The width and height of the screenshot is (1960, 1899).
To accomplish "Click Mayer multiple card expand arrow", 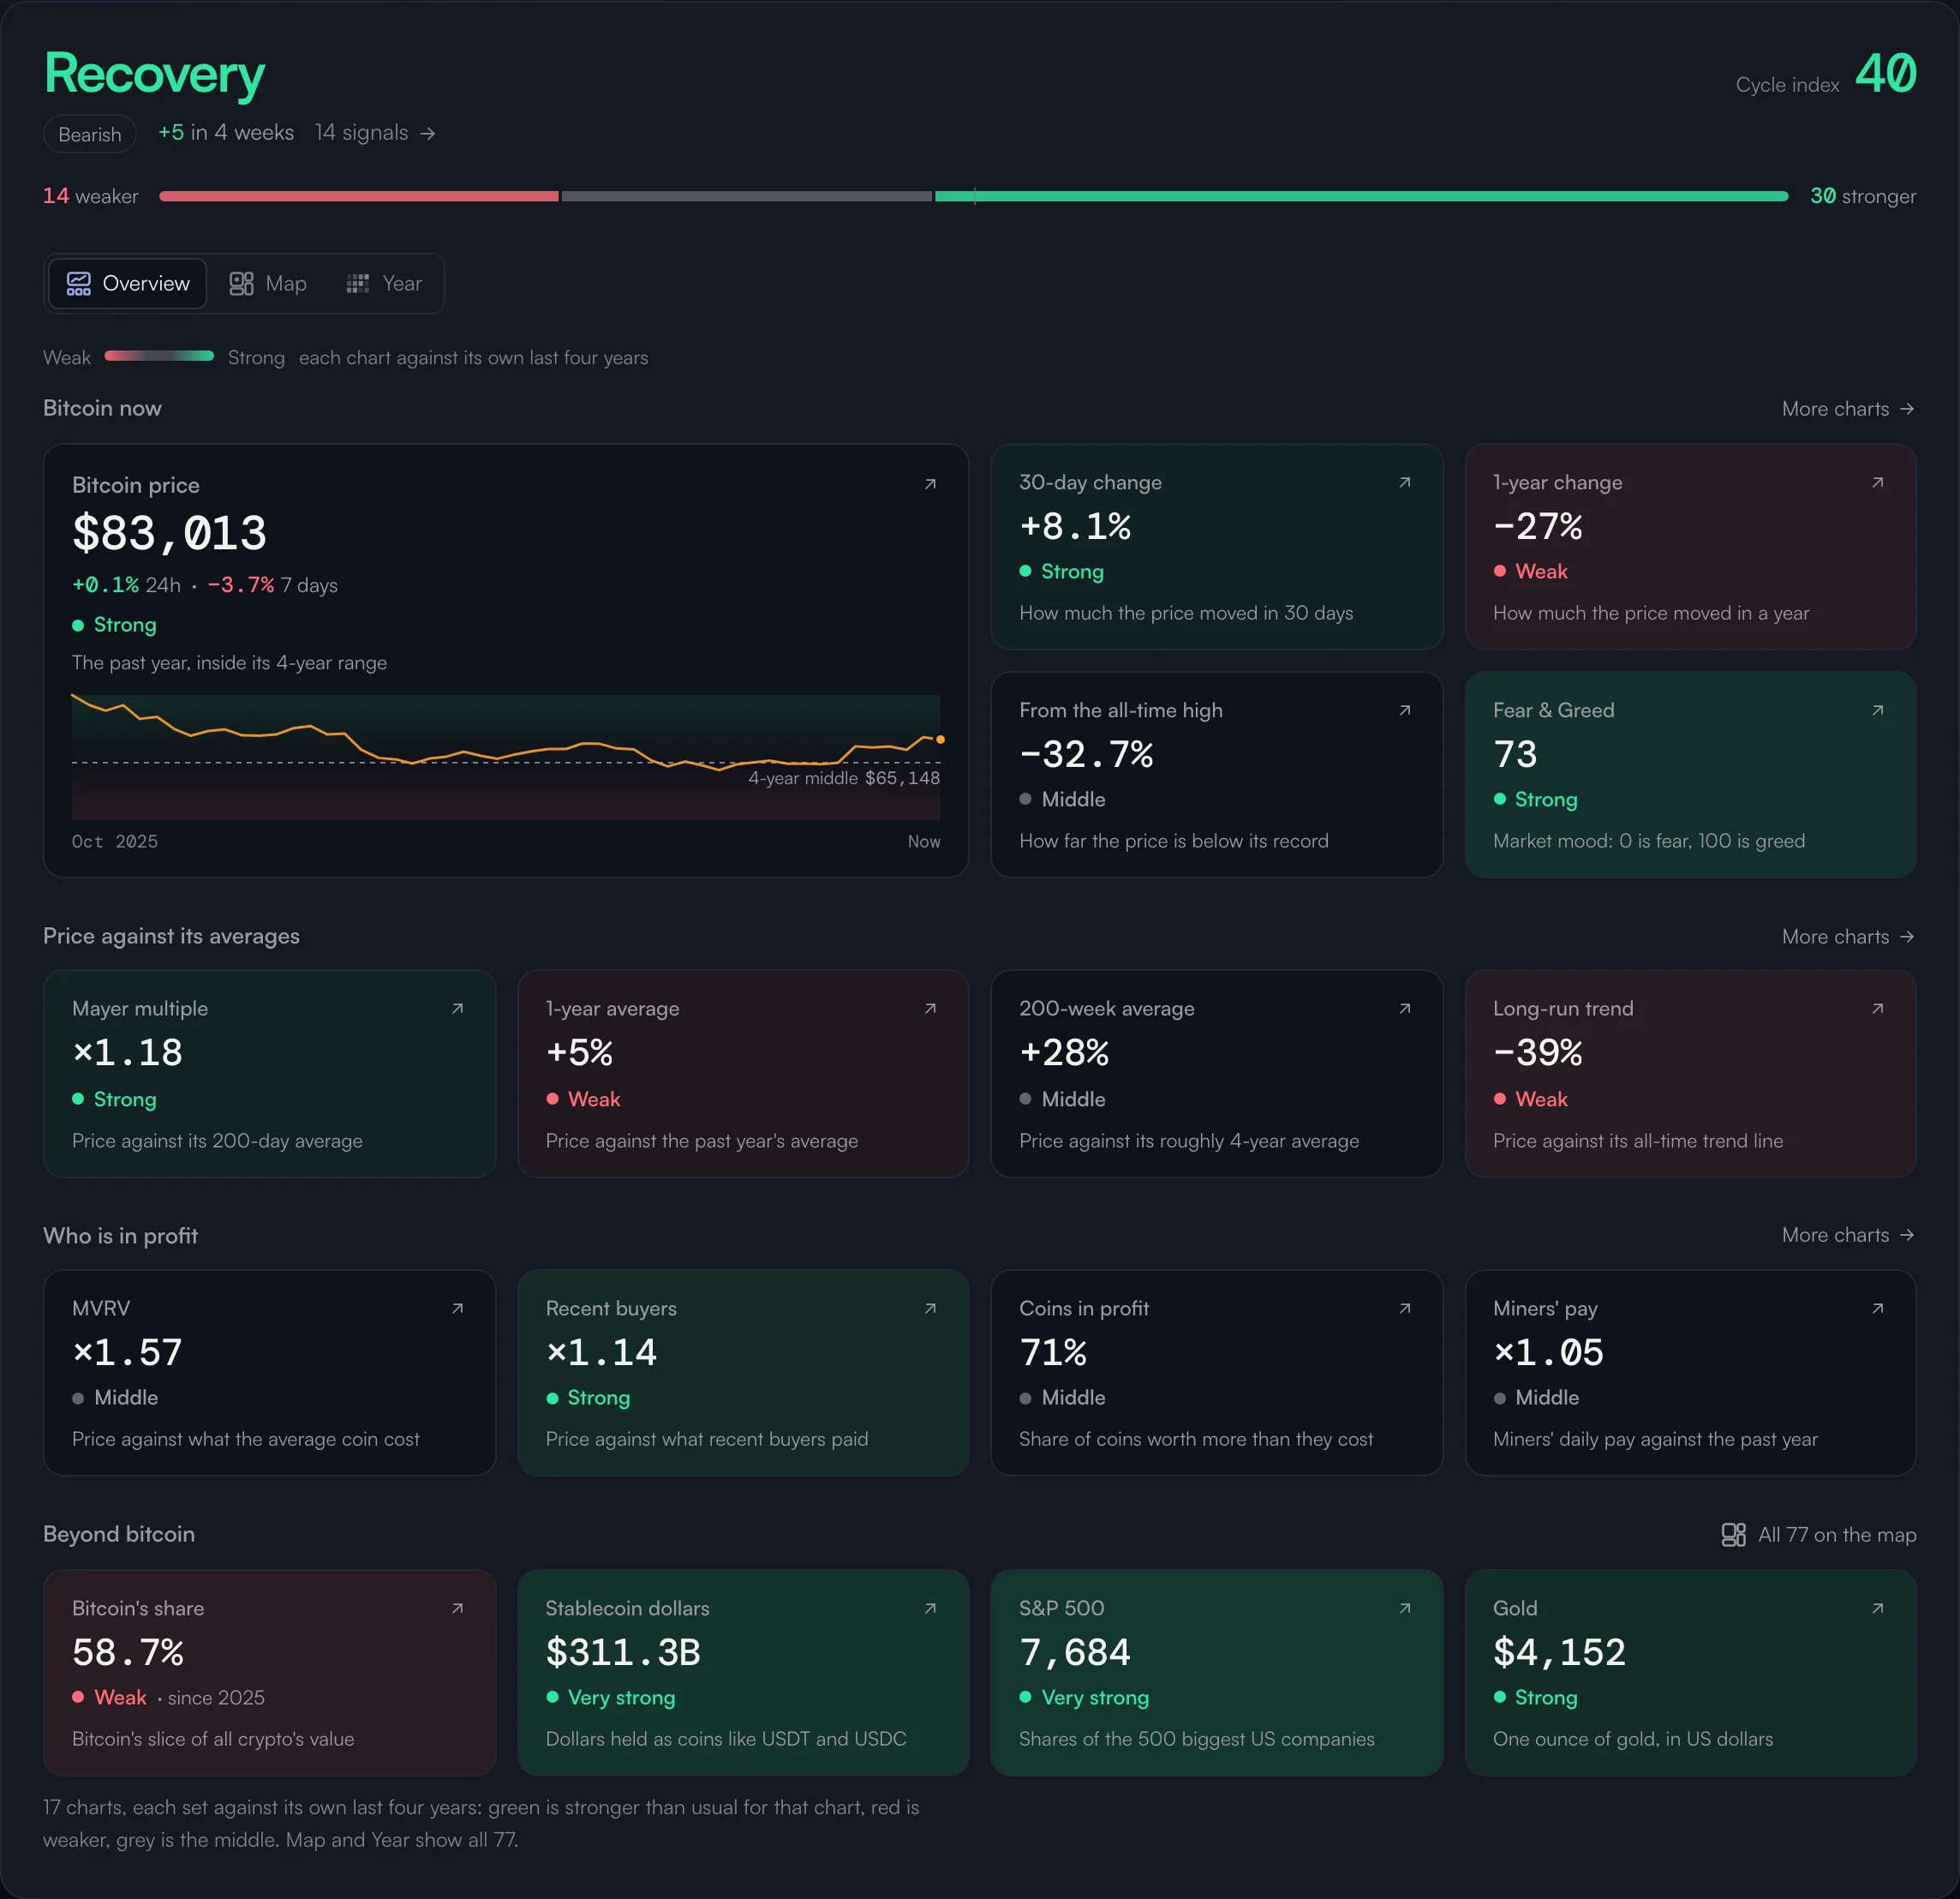I will (x=457, y=1009).
